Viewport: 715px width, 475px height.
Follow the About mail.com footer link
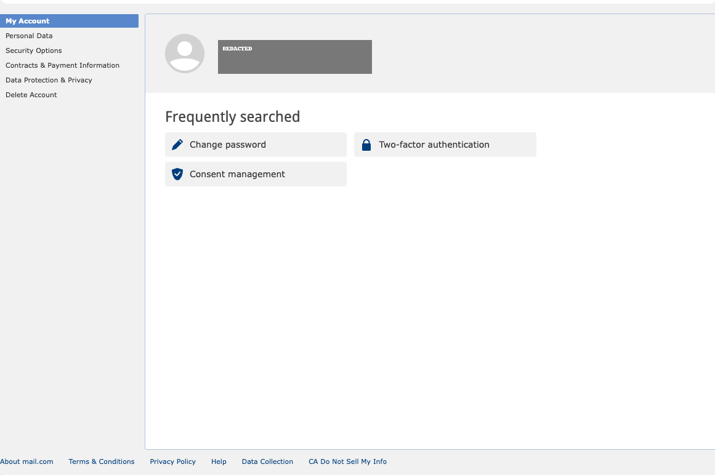coord(26,461)
